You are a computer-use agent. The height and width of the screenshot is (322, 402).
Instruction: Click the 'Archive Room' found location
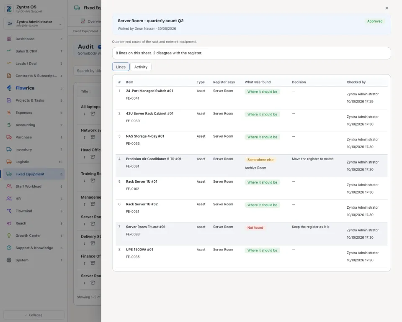(x=255, y=168)
